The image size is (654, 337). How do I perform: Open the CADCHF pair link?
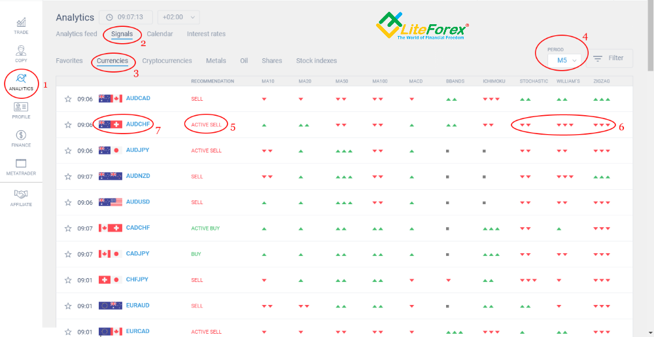pyautogui.click(x=138, y=228)
